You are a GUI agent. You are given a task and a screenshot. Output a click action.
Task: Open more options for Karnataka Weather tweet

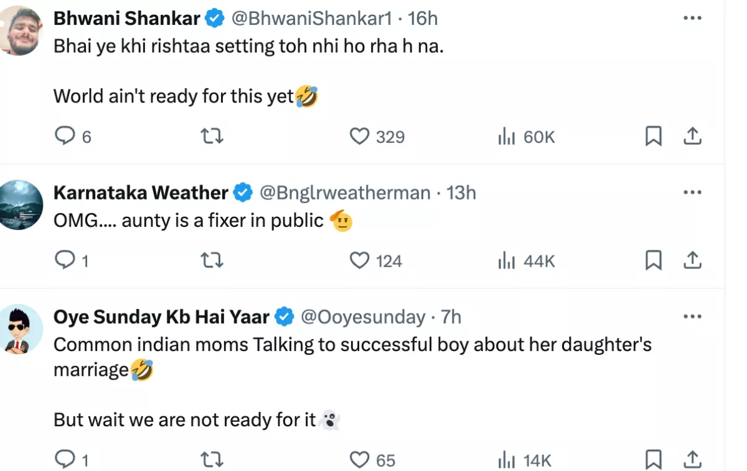(x=692, y=193)
